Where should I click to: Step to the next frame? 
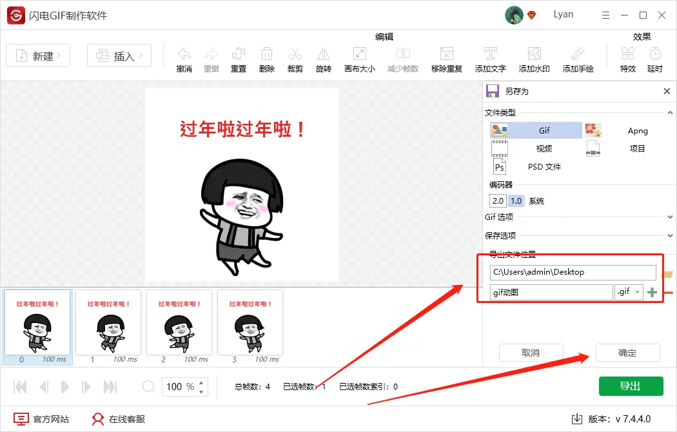[x=86, y=387]
